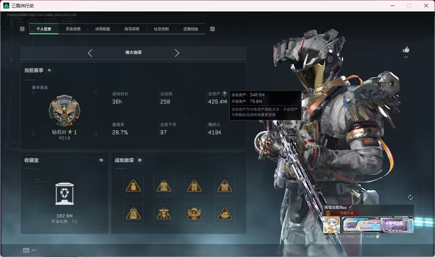Open the 详细数据 tab
435x257 pixels.
102,29
